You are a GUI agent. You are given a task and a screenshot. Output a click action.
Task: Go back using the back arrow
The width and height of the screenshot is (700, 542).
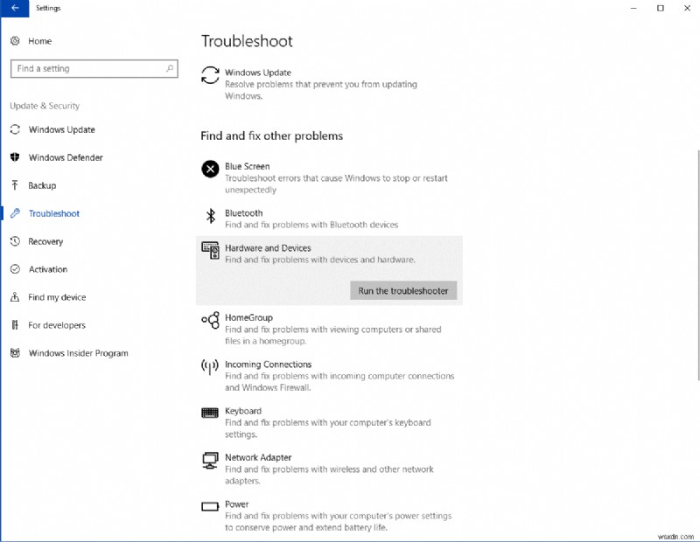click(x=15, y=8)
